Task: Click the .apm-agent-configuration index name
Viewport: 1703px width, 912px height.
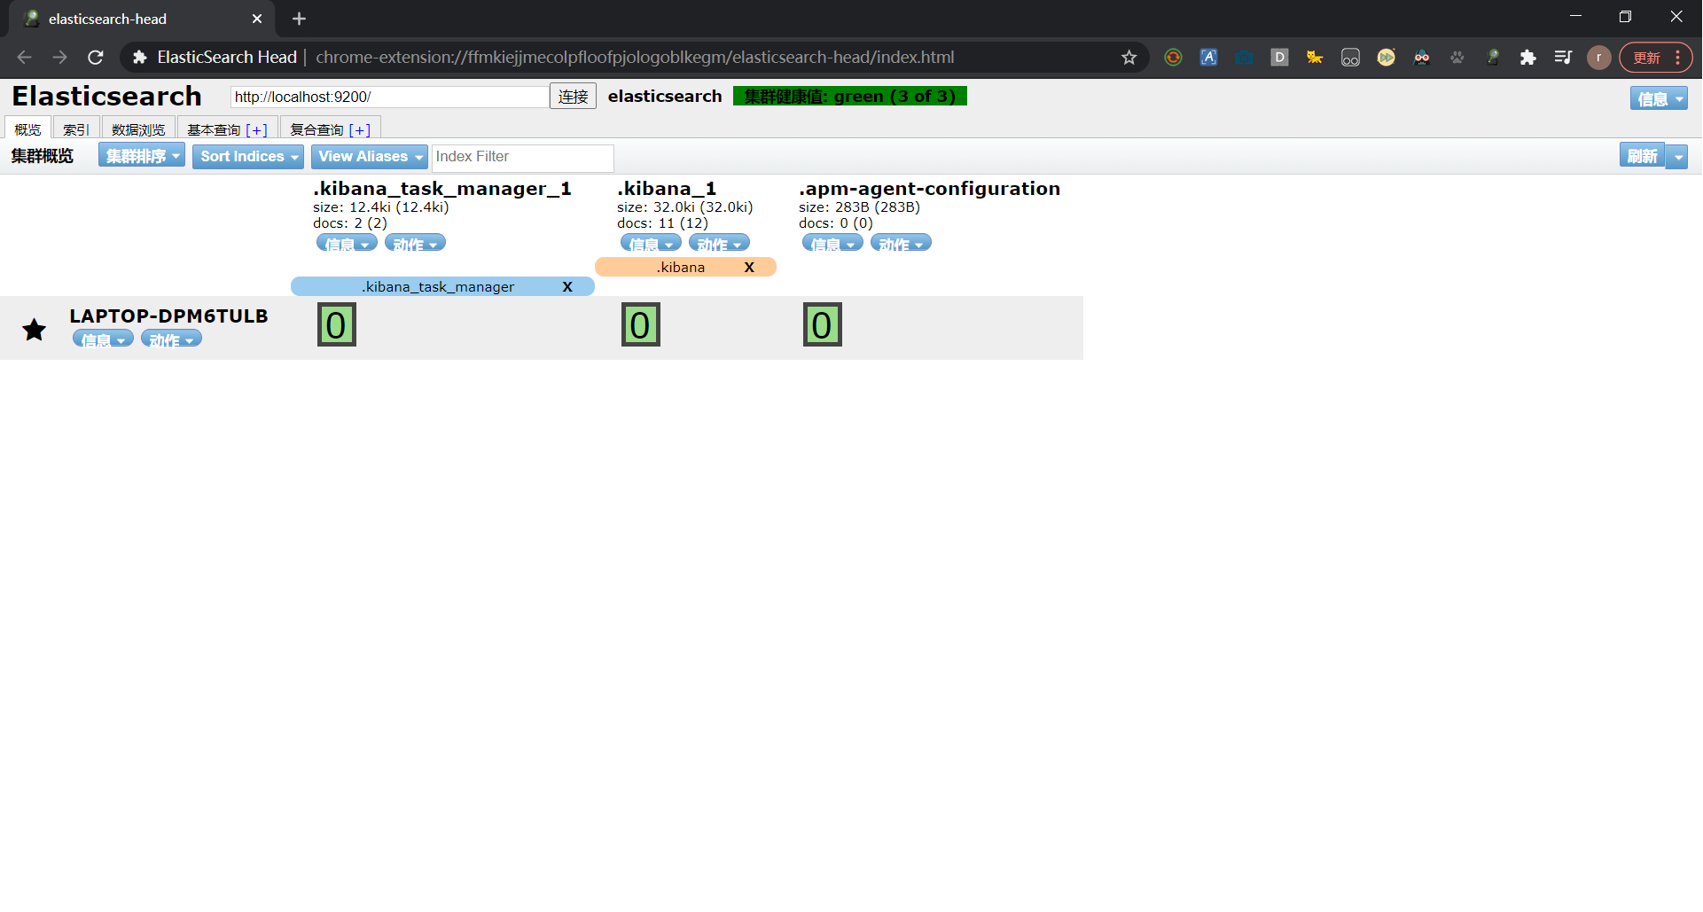Action: click(929, 189)
